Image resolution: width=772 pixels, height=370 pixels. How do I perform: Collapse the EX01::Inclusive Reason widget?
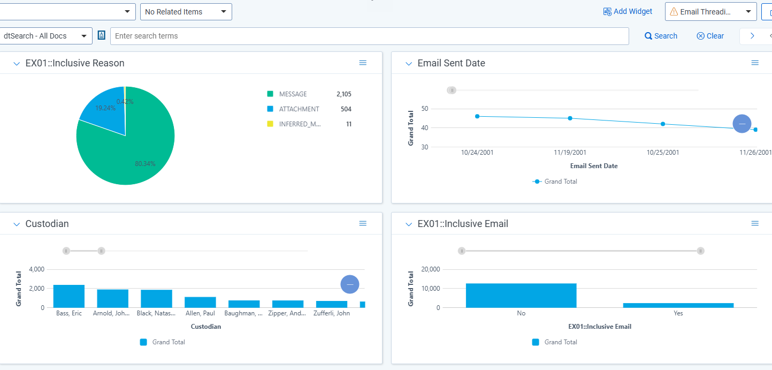pos(17,64)
